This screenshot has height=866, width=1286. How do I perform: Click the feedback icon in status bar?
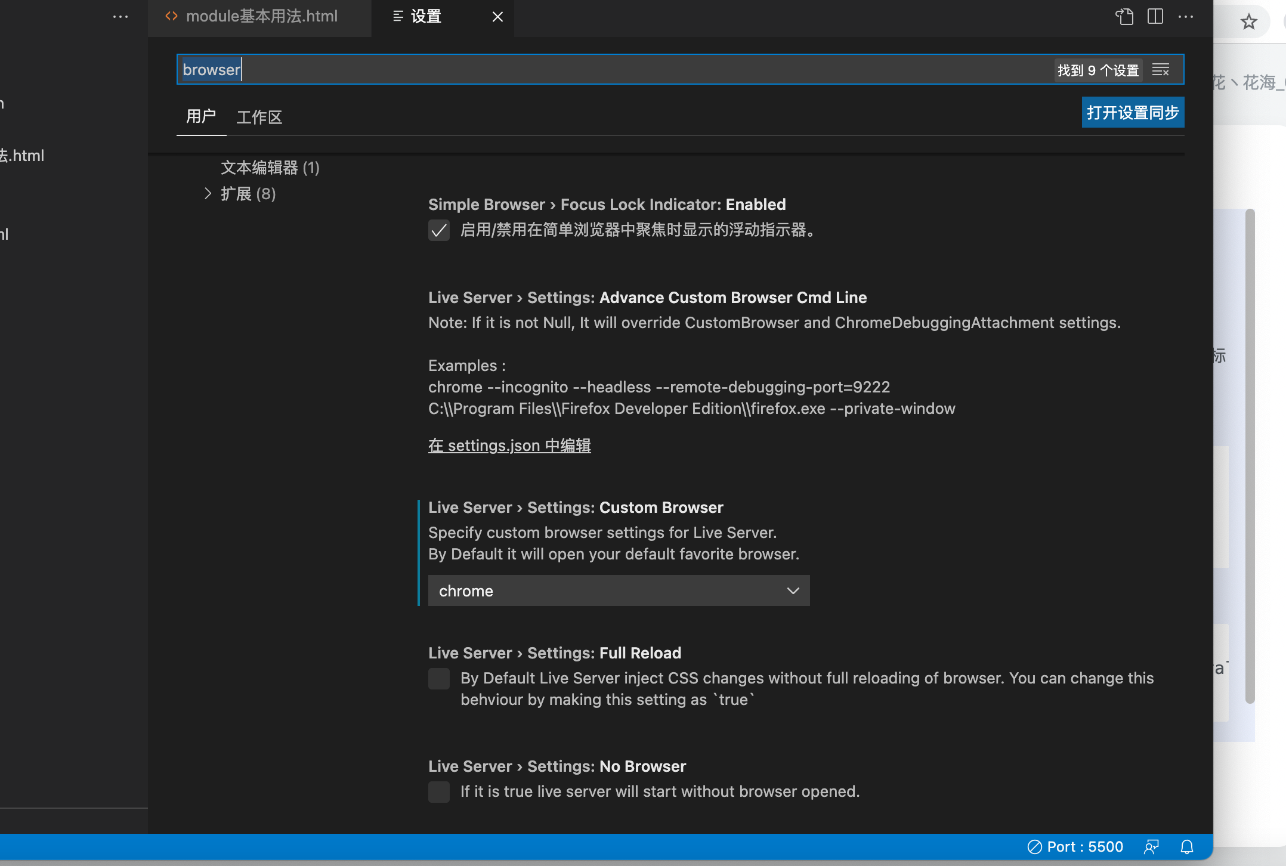point(1151,847)
